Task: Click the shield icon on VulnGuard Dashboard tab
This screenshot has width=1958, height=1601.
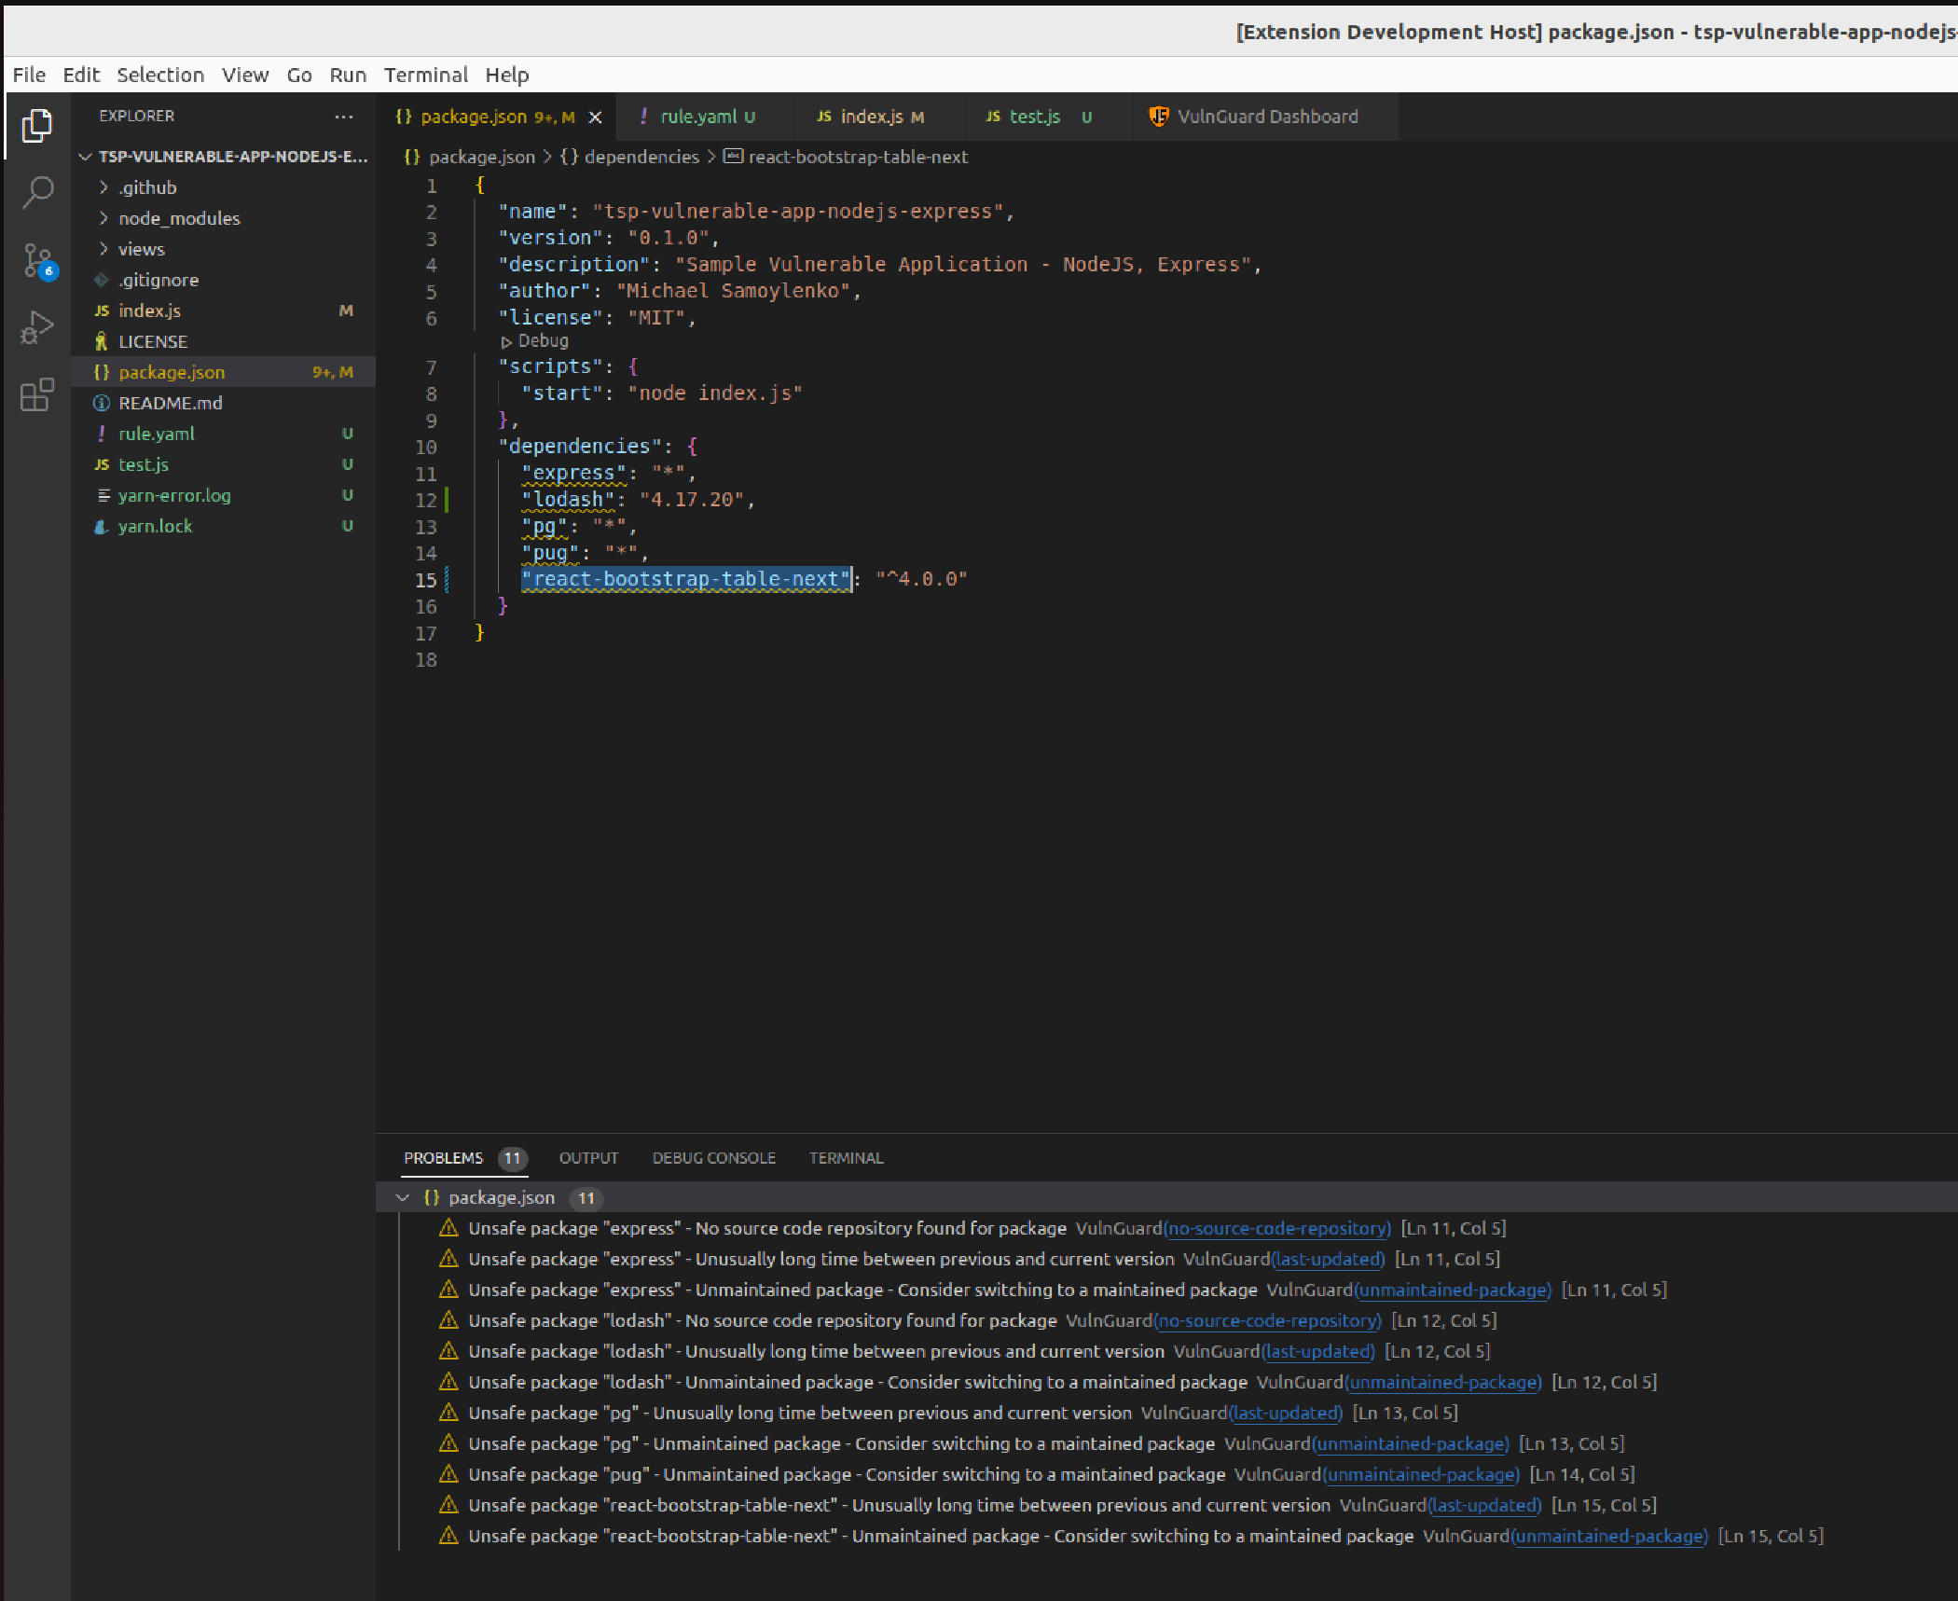Action: pyautogui.click(x=1158, y=117)
